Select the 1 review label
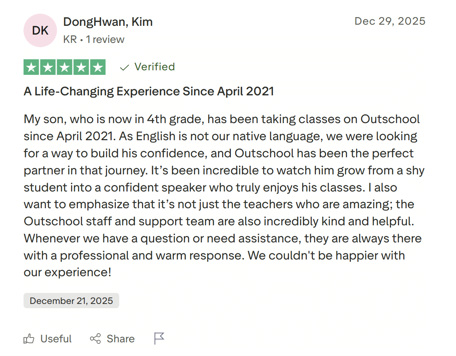The image size is (456, 356). click(x=106, y=39)
